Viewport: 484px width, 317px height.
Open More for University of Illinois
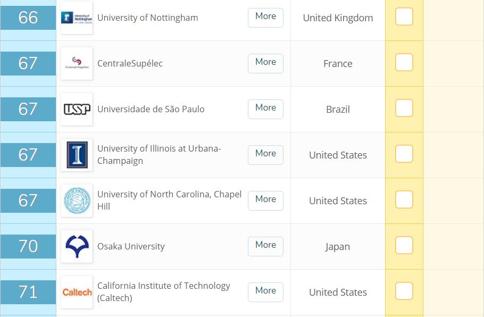click(x=265, y=155)
